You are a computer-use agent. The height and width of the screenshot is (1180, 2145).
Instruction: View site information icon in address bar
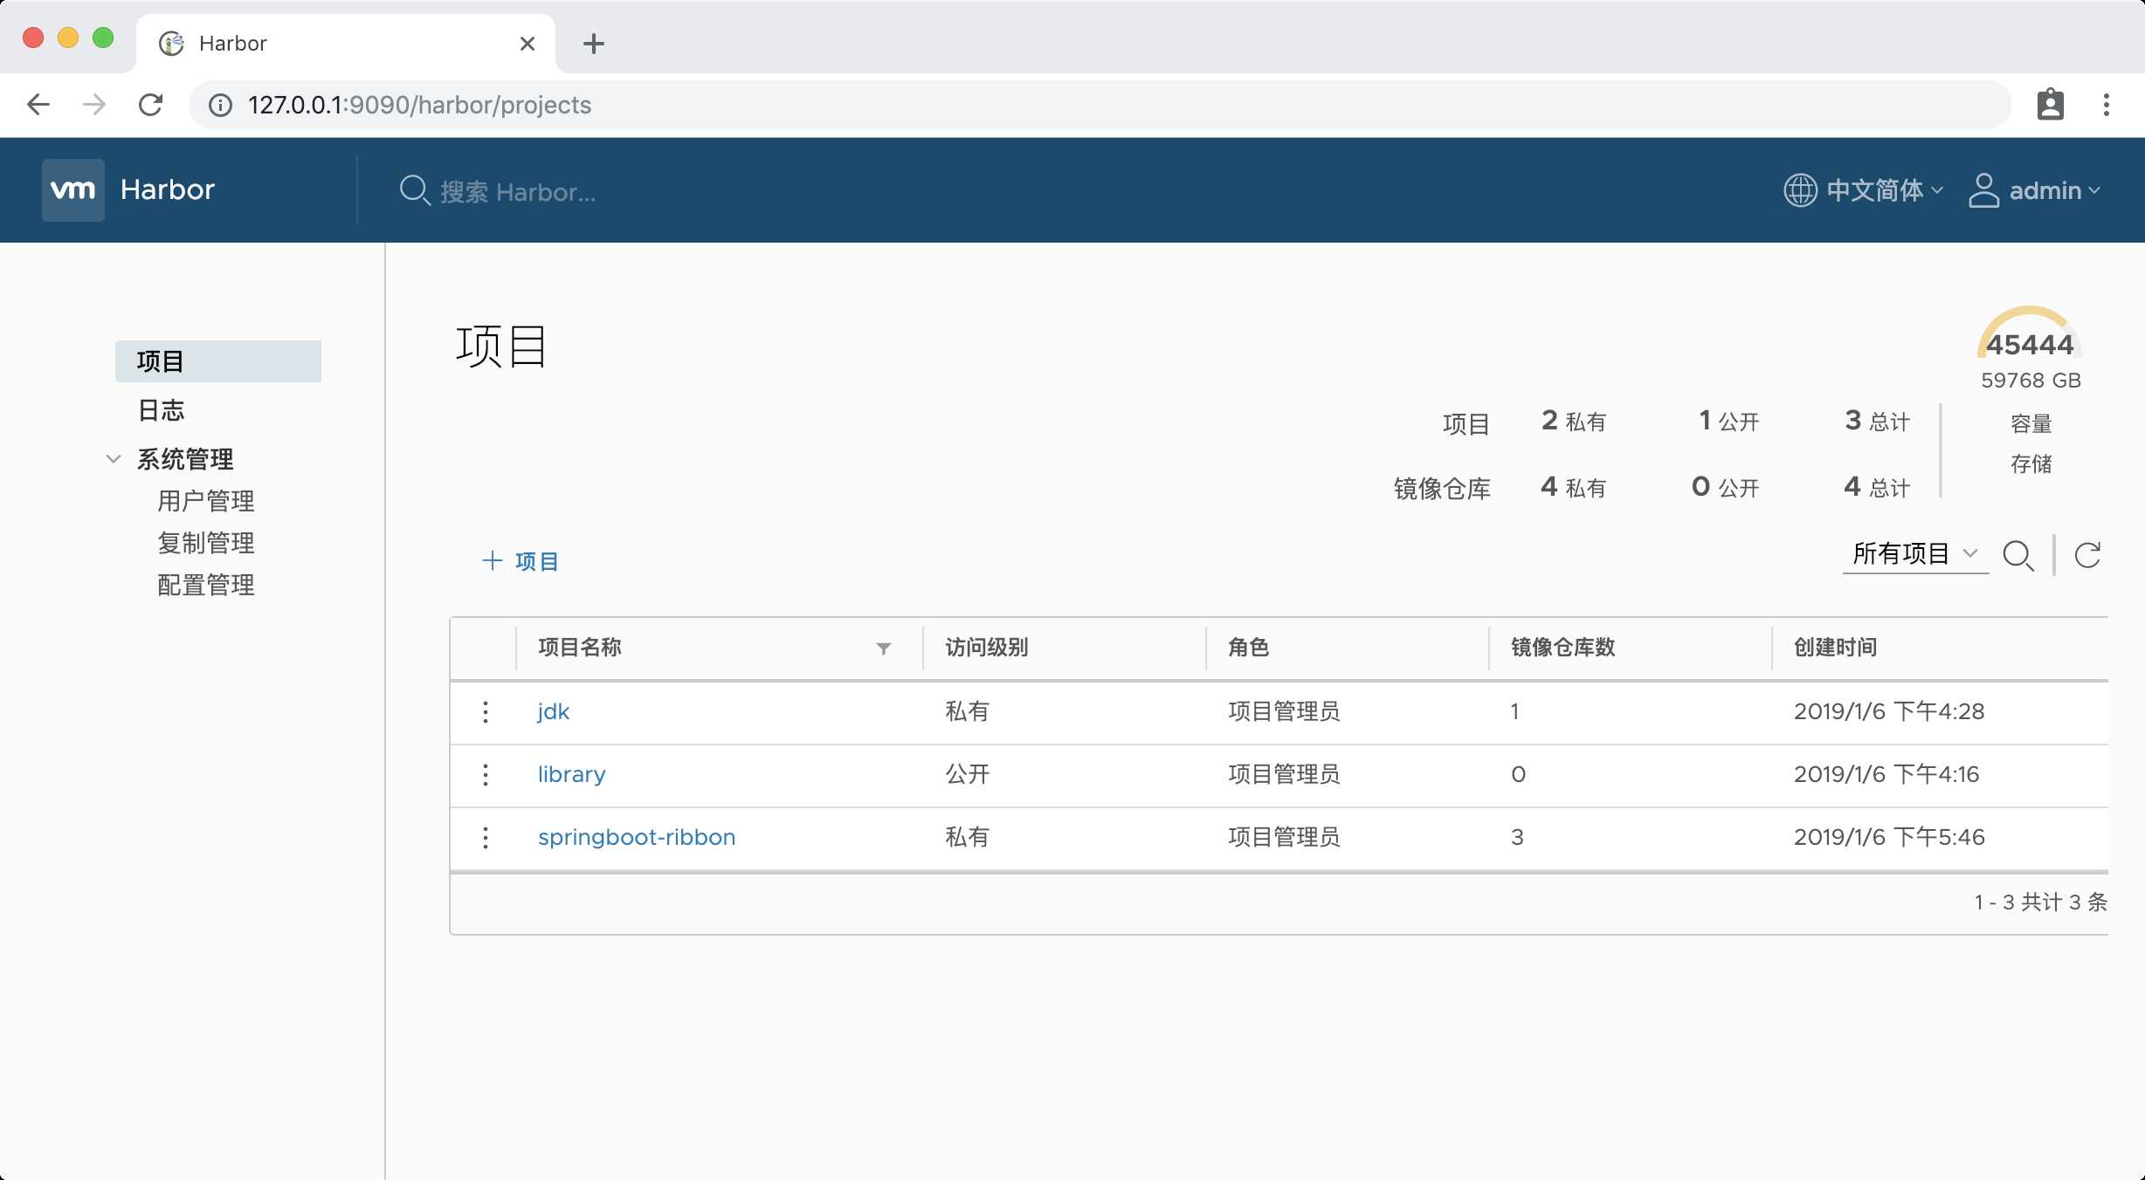(220, 105)
